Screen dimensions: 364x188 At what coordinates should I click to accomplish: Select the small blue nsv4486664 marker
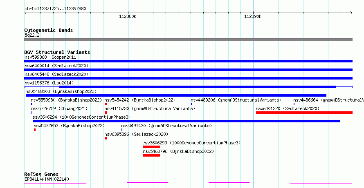[x=294, y=104]
